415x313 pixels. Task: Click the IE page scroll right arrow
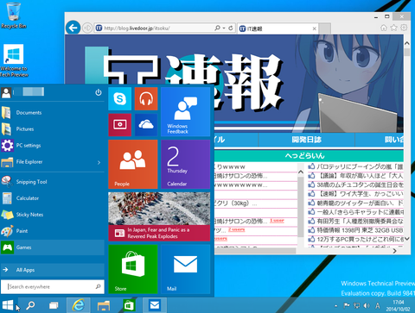click(x=394, y=251)
